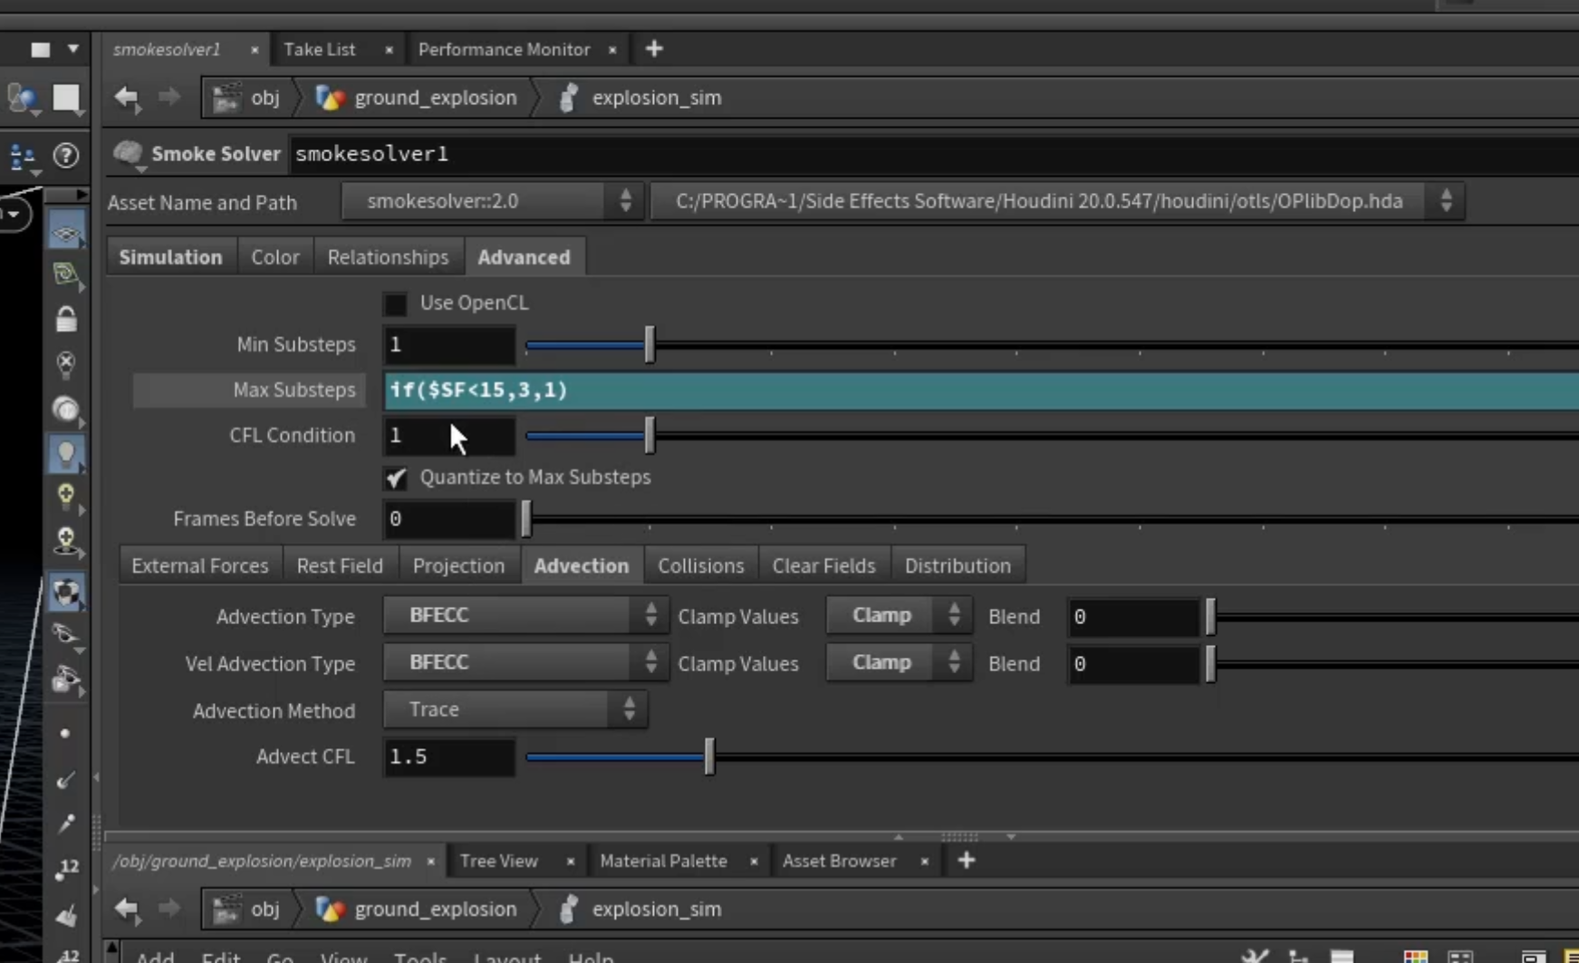Click the Max Substeps parameter label
The width and height of the screenshot is (1579, 963).
pyautogui.click(x=294, y=390)
